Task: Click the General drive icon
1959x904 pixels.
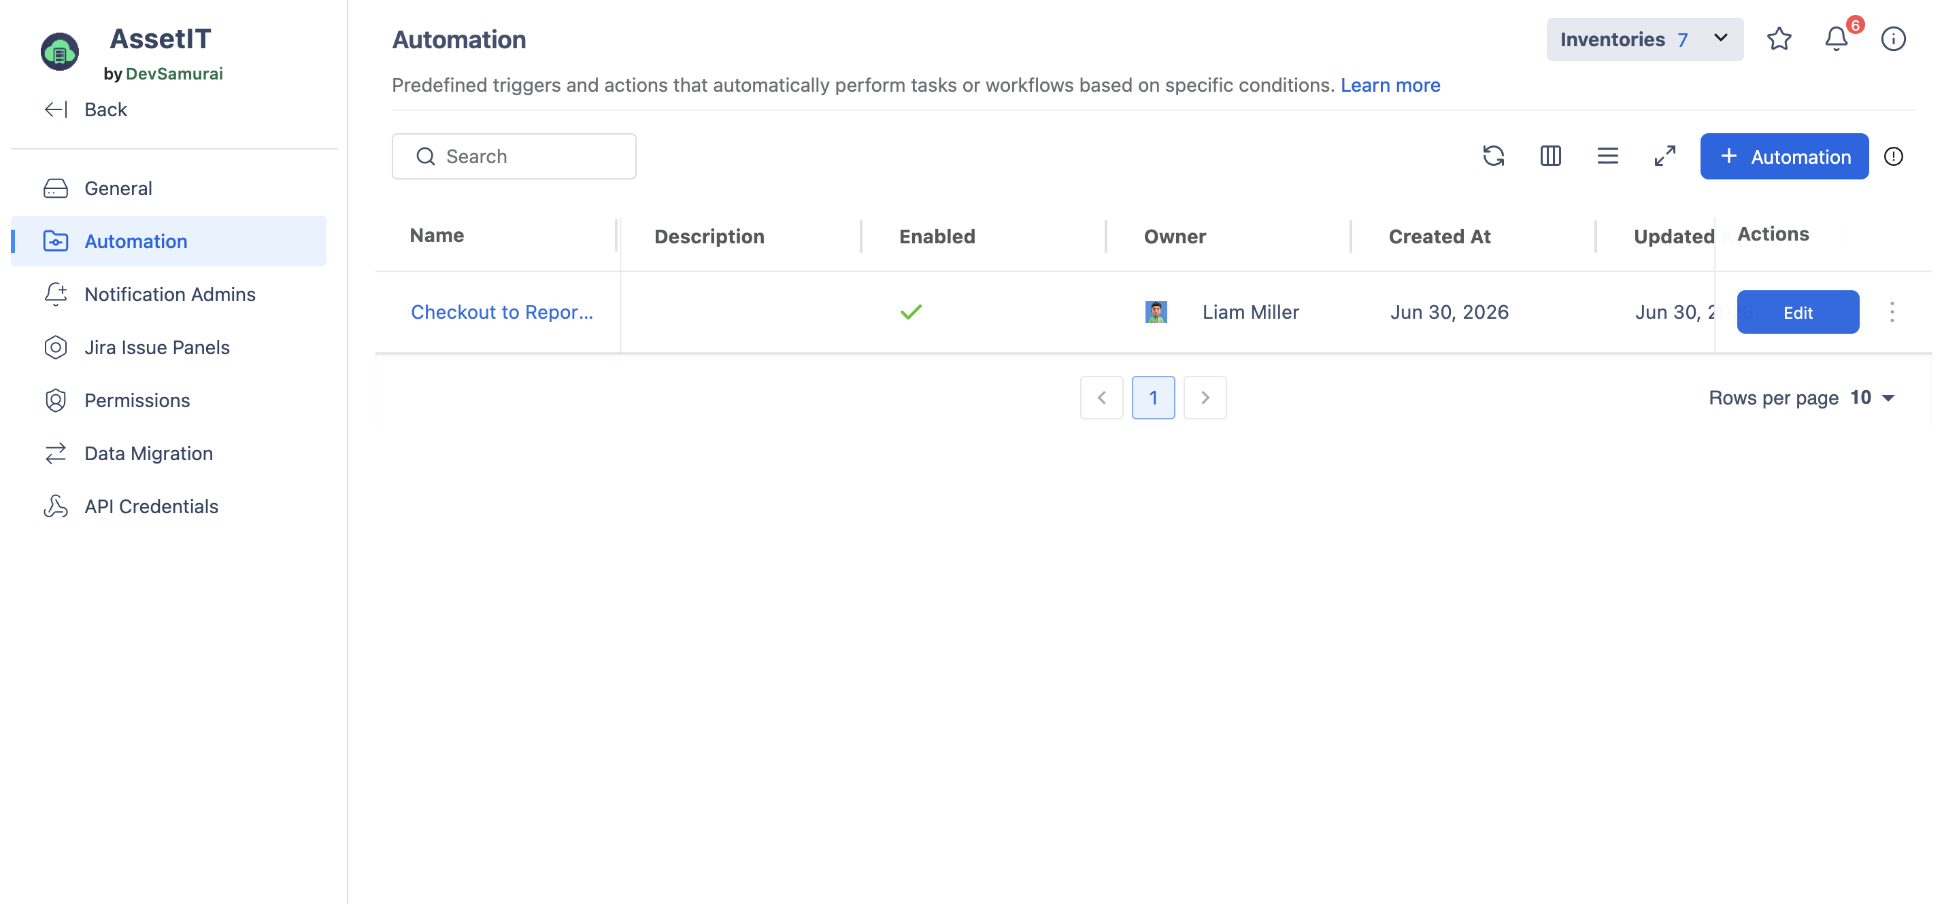Action: pos(56,188)
